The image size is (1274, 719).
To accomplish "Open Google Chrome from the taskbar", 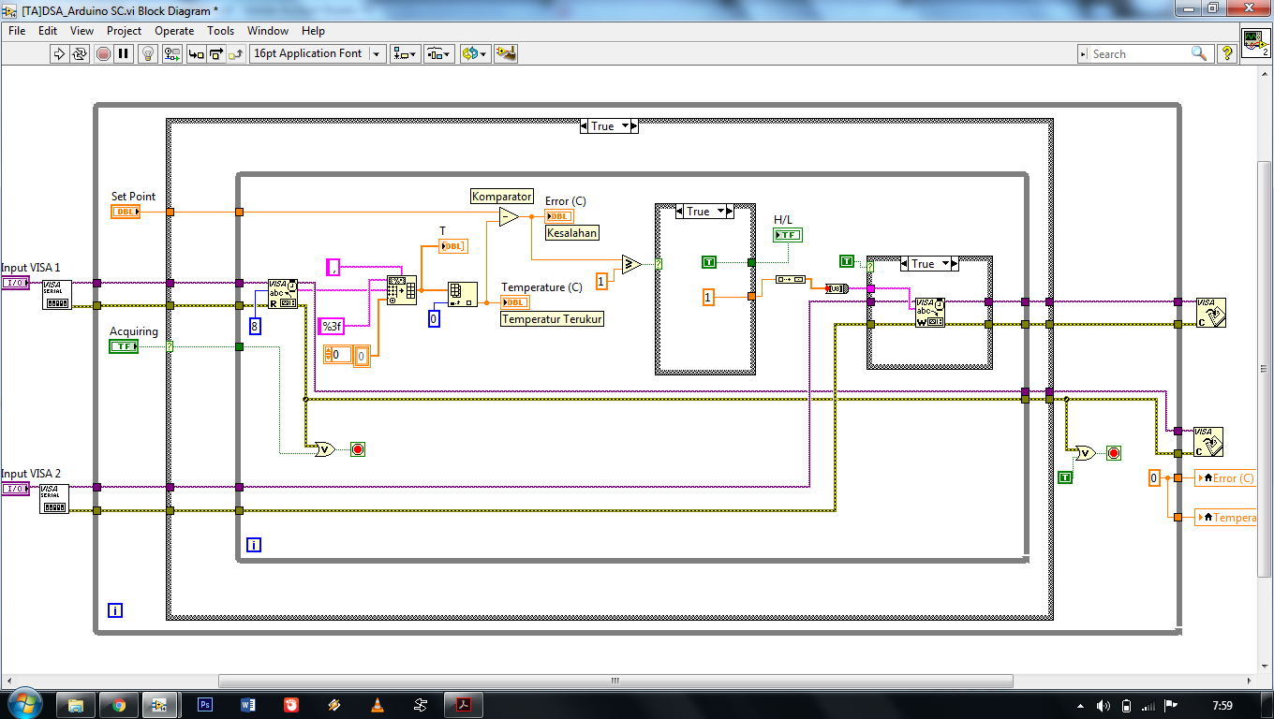I will click(119, 705).
